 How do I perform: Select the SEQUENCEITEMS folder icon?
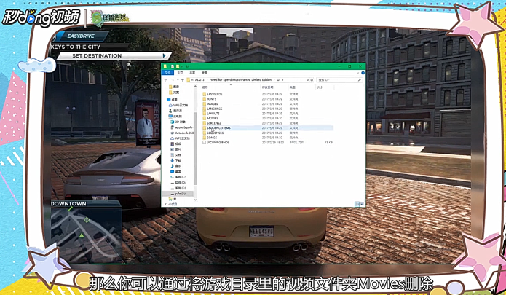[205, 128]
